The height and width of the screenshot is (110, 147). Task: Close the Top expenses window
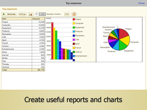click(x=141, y=3)
